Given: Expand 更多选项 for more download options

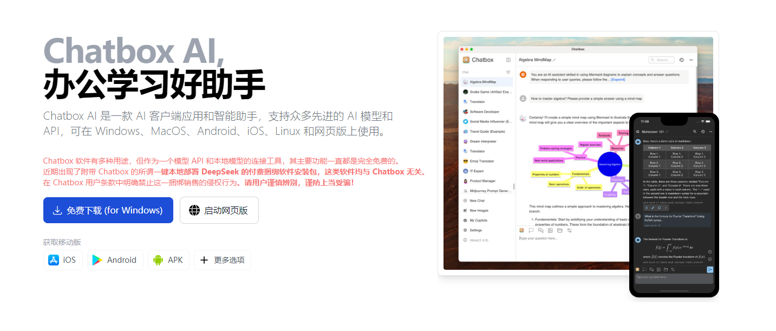Looking at the screenshot, I should (223, 260).
